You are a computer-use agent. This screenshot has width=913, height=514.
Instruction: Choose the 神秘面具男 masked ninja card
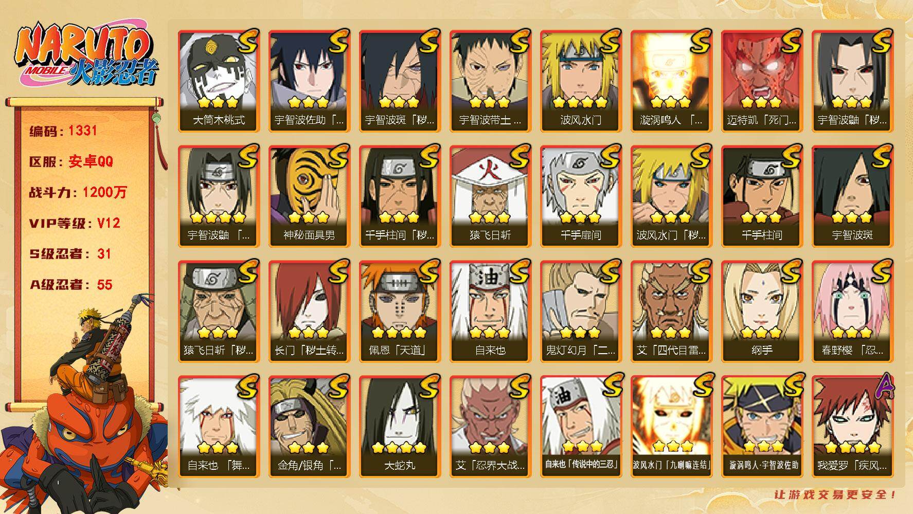tap(309, 196)
